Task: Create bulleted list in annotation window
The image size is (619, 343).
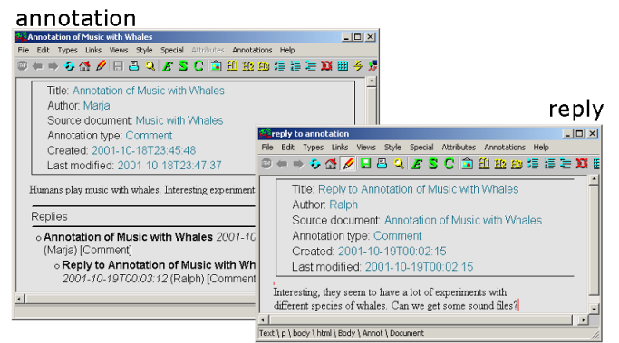Action: (279, 66)
